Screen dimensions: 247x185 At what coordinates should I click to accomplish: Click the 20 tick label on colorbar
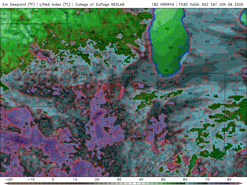coord(97,179)
